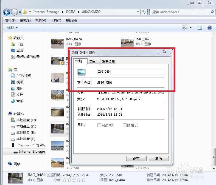Screen dimensions: 216x185
Task: Click the 标题 IMG_0484 value in details pane
Action: point(117,180)
